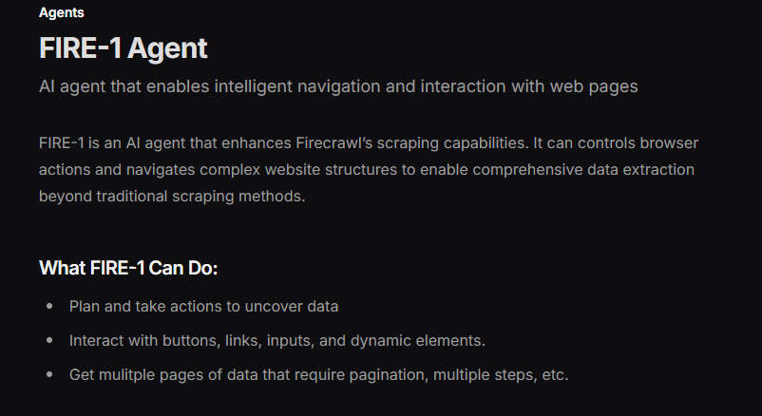Click the Plan and take actions list item
This screenshot has height=416, width=762.
(203, 306)
